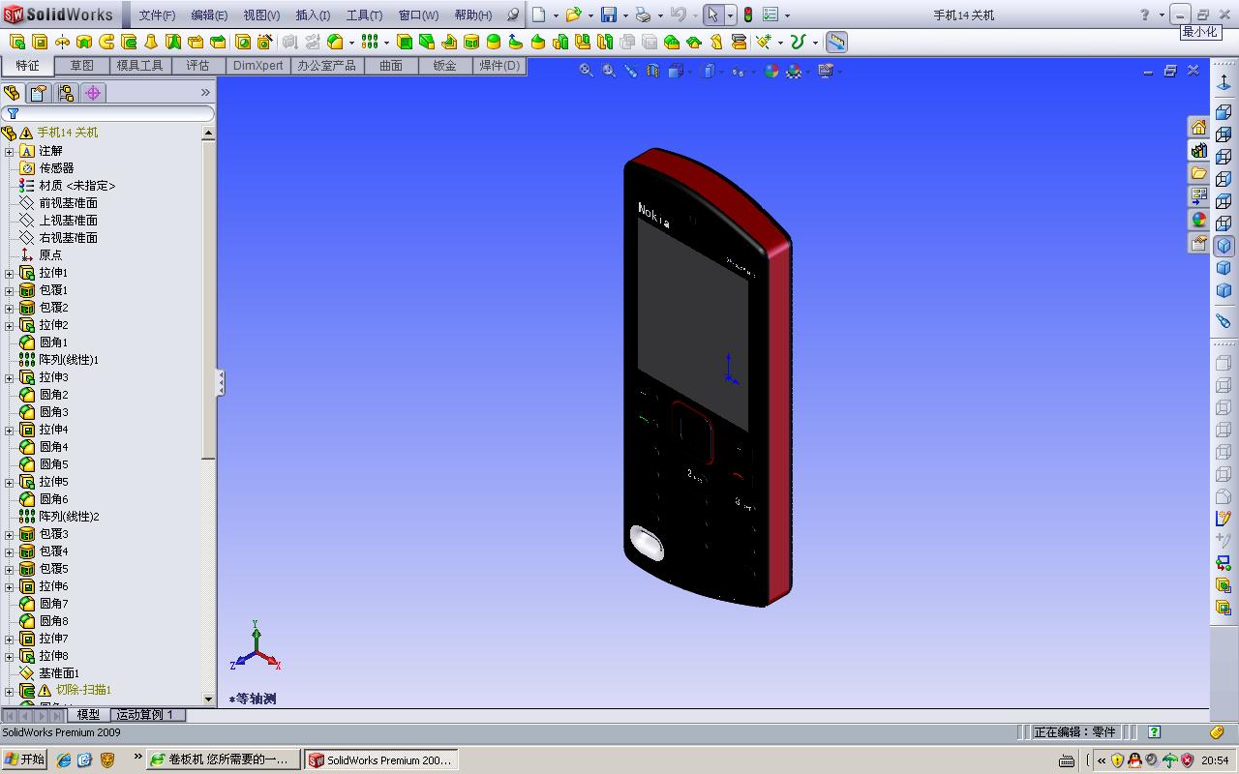Expand the 拉伸1 feature node
Image resolution: width=1239 pixels, height=774 pixels.
[10, 273]
